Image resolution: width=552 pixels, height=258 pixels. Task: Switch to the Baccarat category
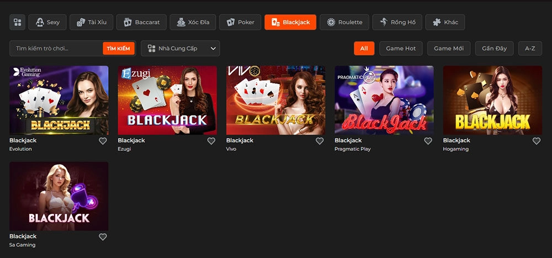(141, 22)
